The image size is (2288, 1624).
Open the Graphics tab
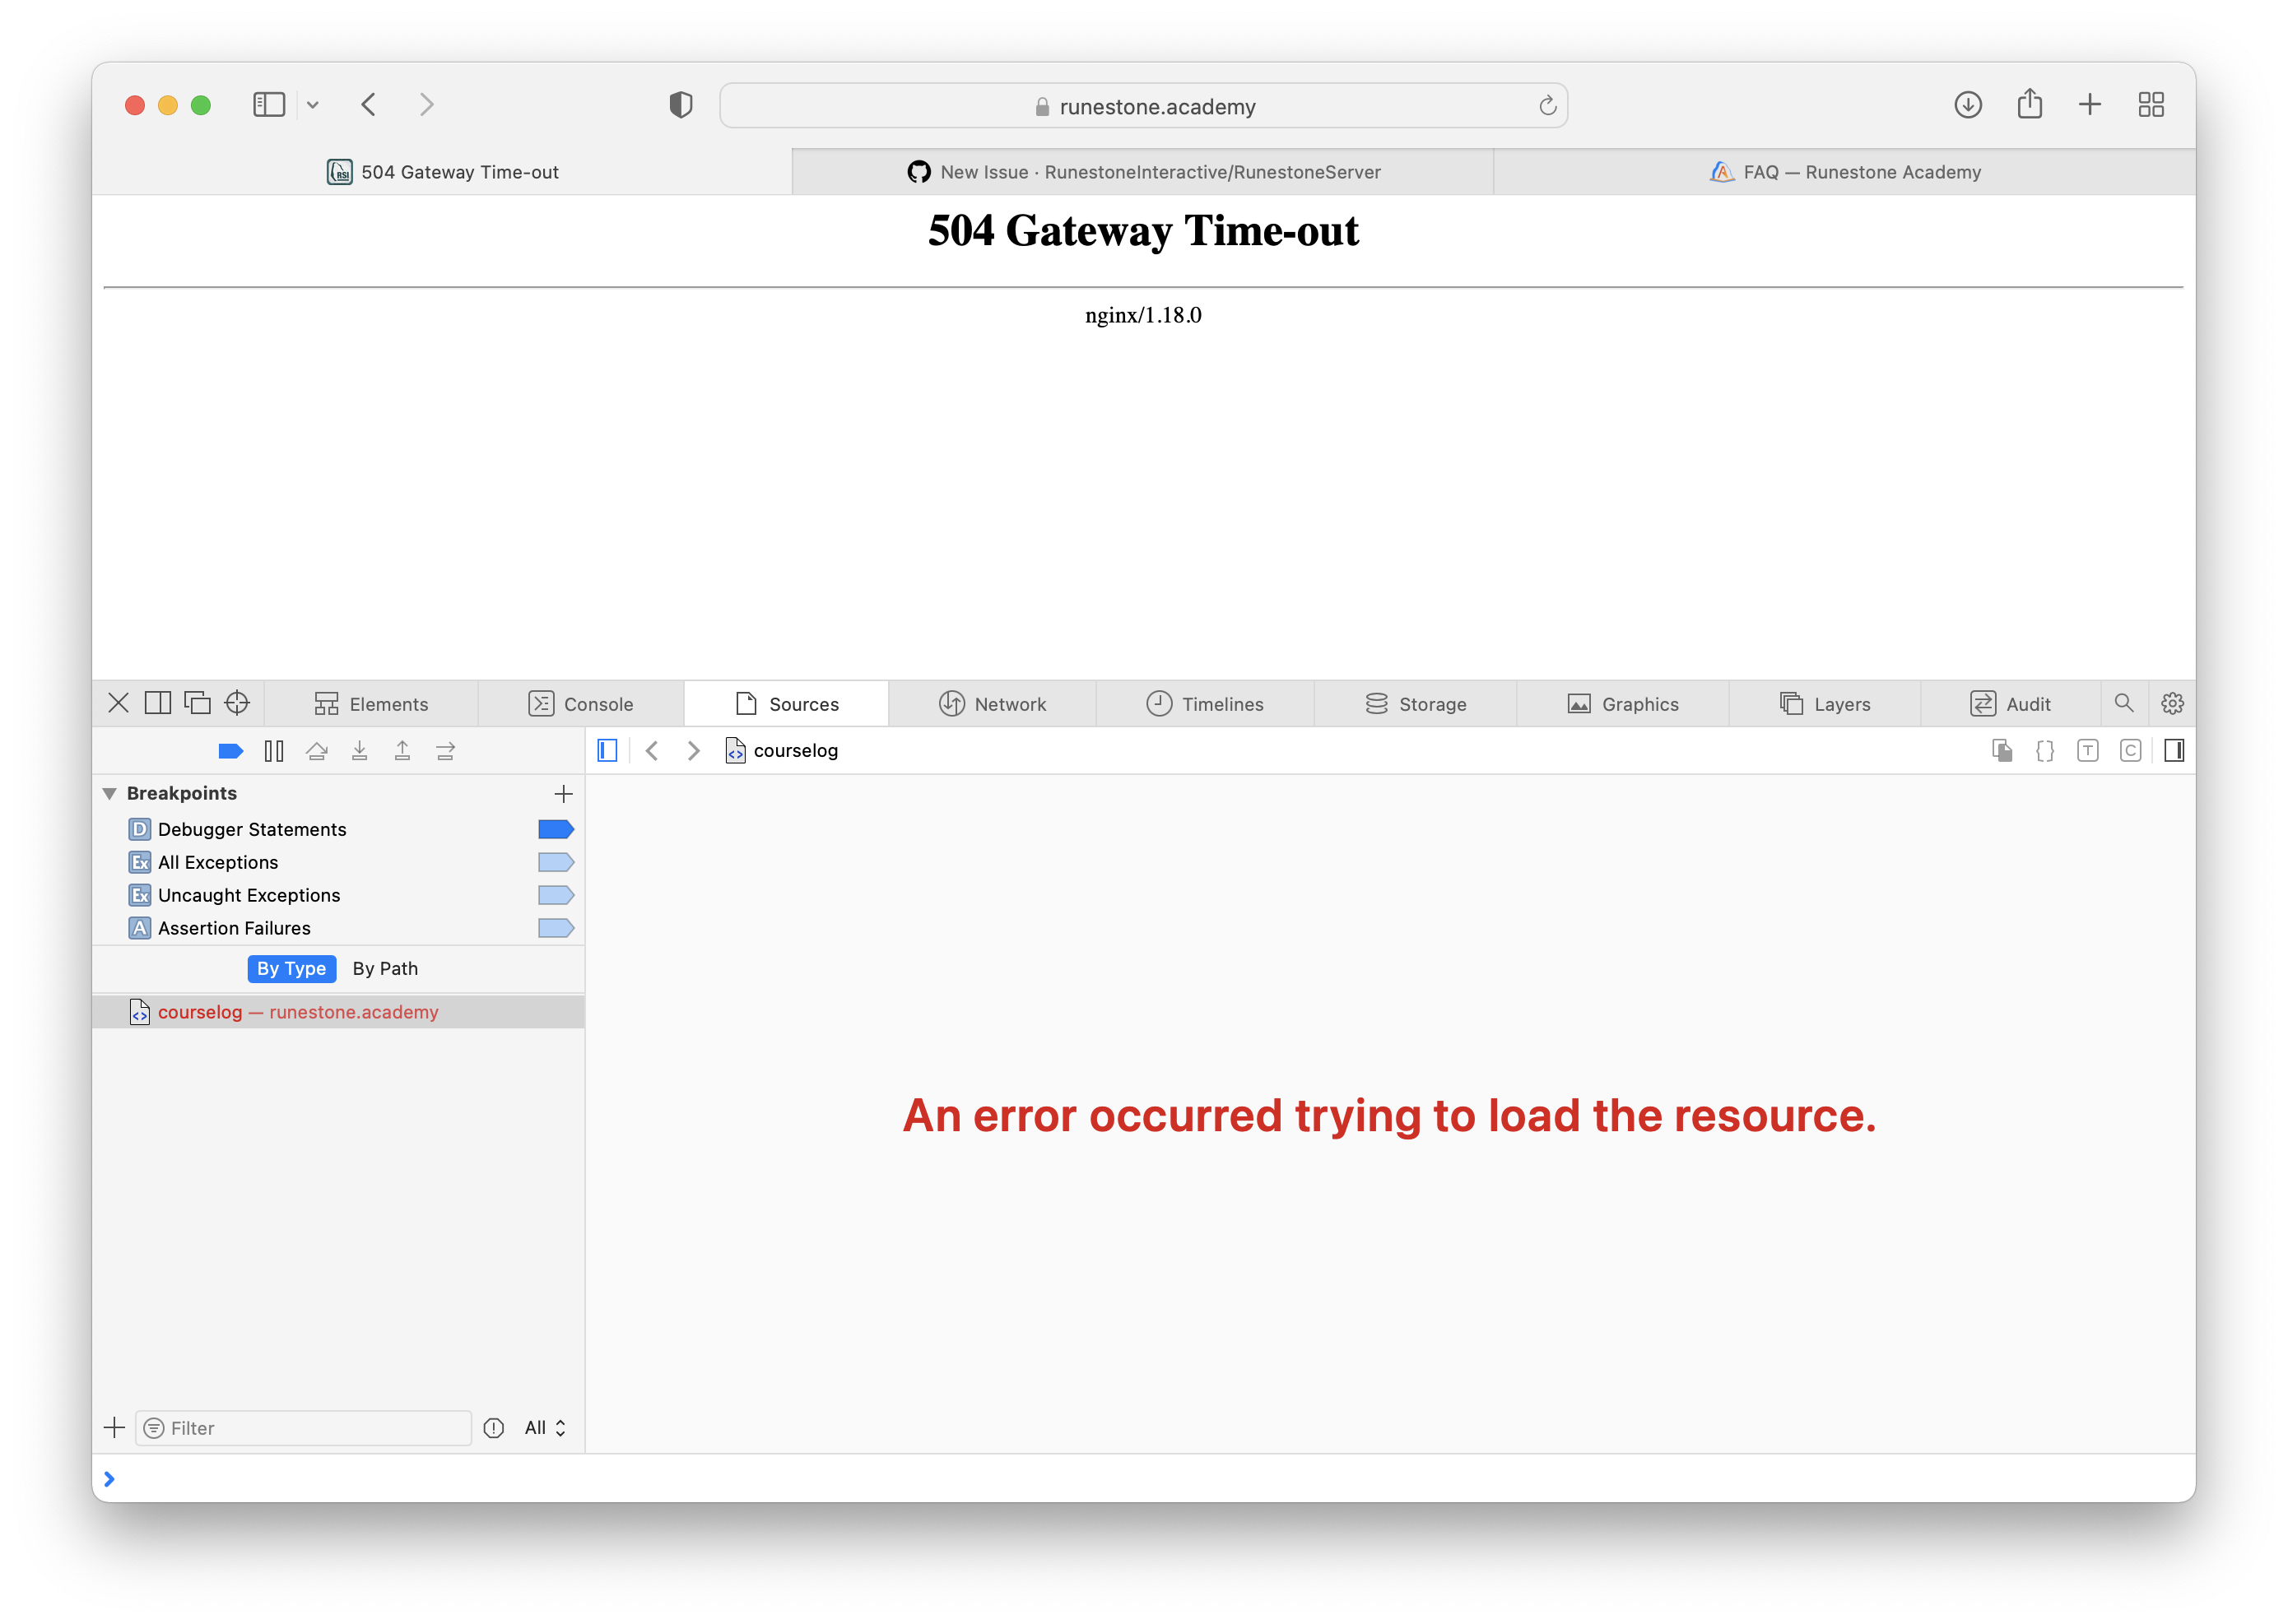tap(1623, 704)
